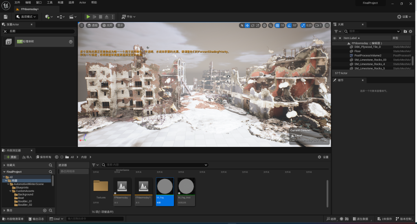Screen dimensions: 417x224
Task: Toggle the pinned star column in Outliner
Action: click(340, 38)
